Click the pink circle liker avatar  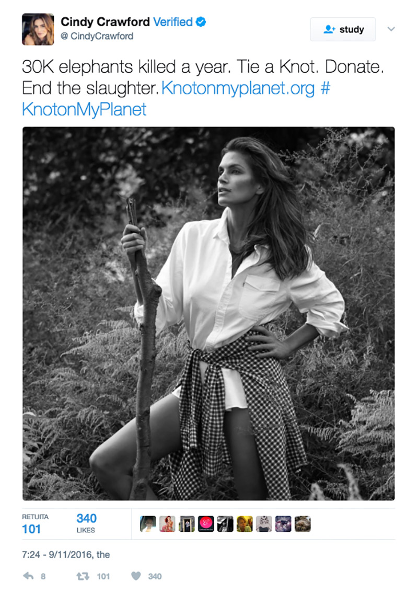(206, 524)
